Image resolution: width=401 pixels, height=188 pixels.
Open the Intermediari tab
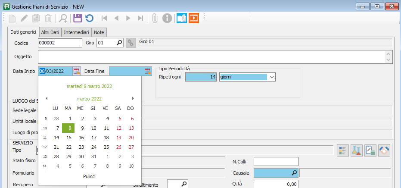[x=77, y=32]
